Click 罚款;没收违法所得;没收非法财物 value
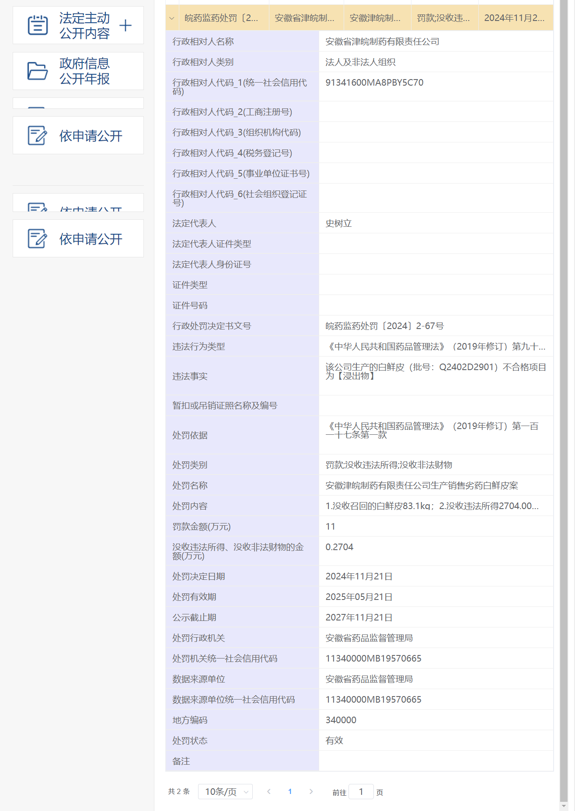575x811 pixels. coord(389,465)
